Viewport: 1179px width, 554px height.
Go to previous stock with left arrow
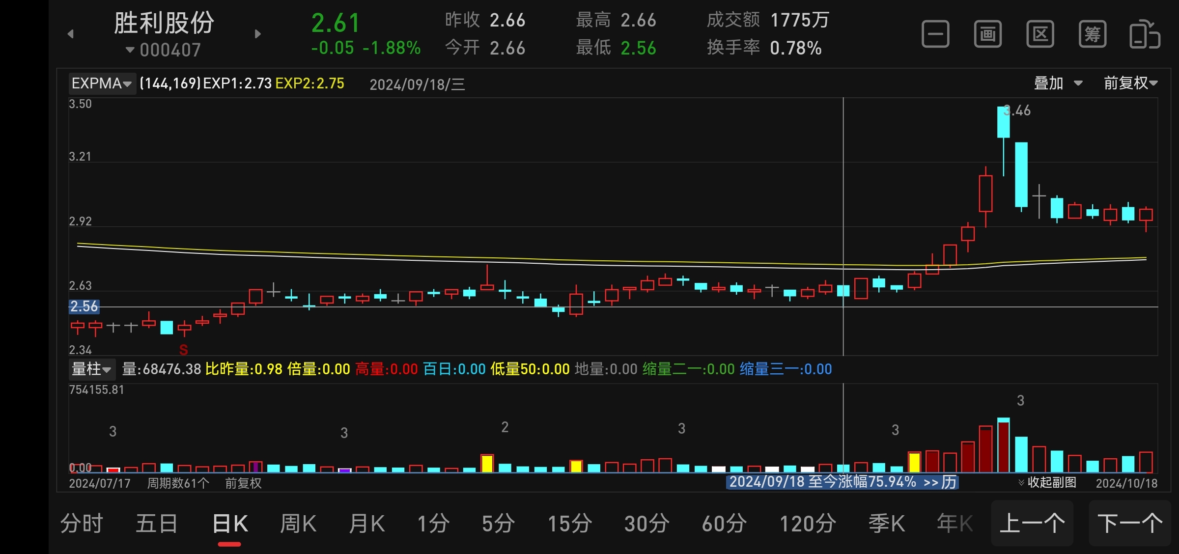(x=71, y=34)
